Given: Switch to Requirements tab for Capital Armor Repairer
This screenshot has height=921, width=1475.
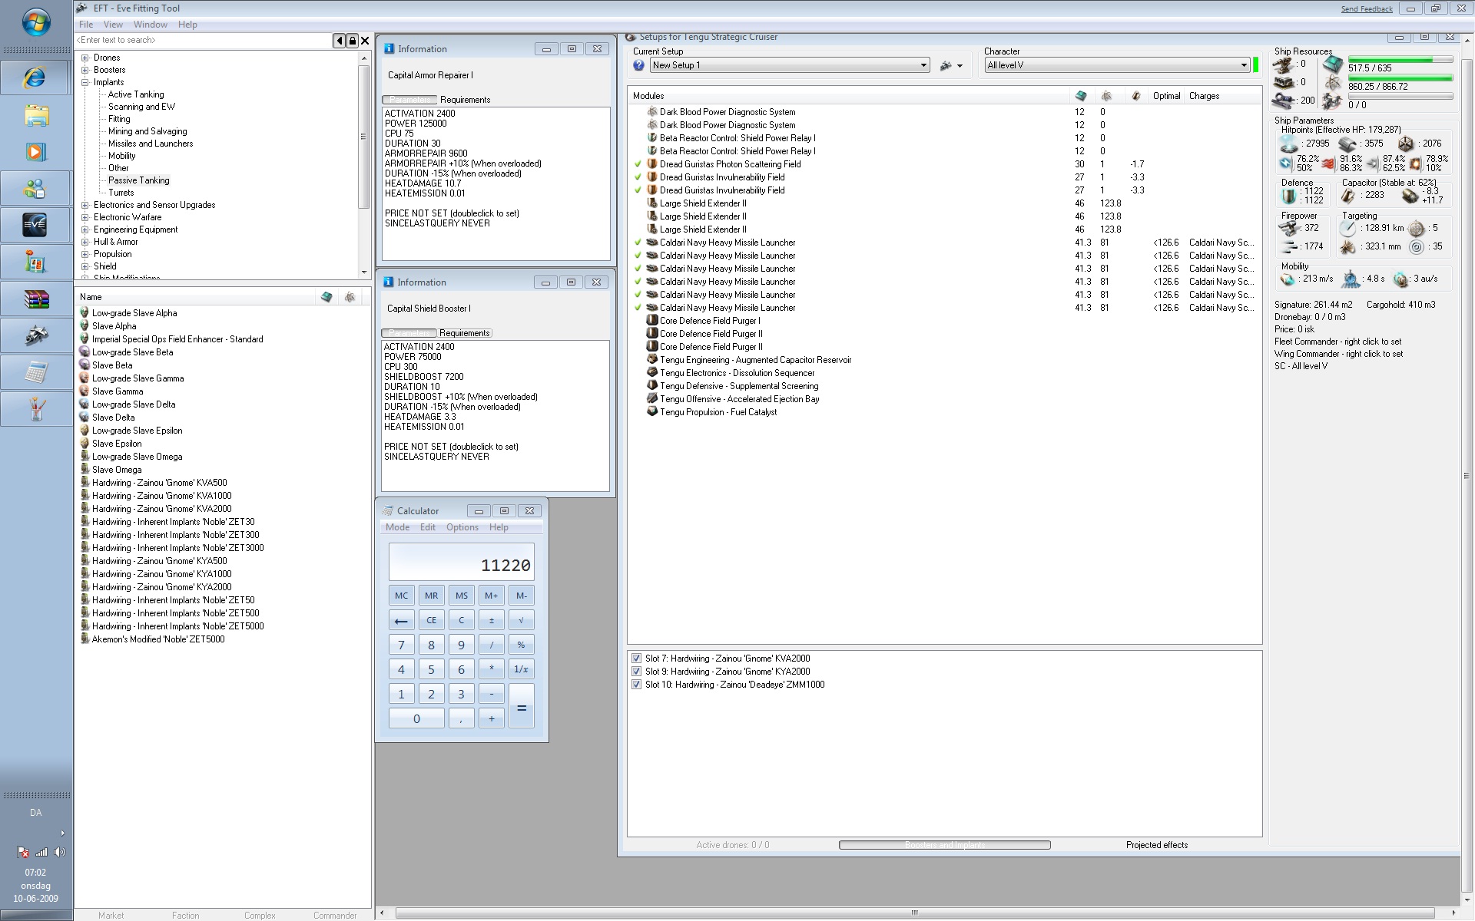Looking at the screenshot, I should (465, 100).
